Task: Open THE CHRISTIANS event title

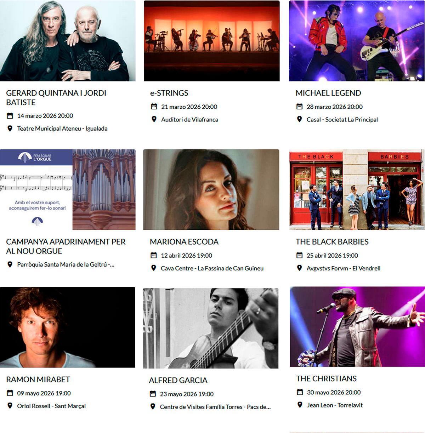Action: 326,378
